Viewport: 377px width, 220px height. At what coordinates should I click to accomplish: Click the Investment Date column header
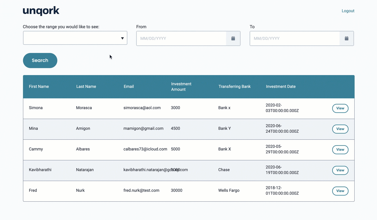click(281, 86)
